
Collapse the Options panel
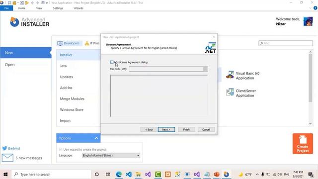(96, 138)
